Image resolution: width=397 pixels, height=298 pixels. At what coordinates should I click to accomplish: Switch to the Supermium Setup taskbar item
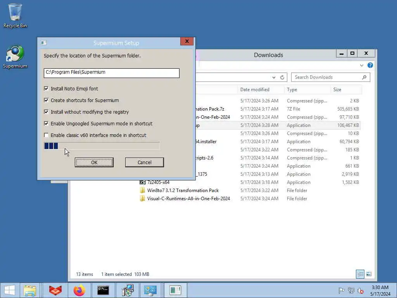click(x=175, y=290)
